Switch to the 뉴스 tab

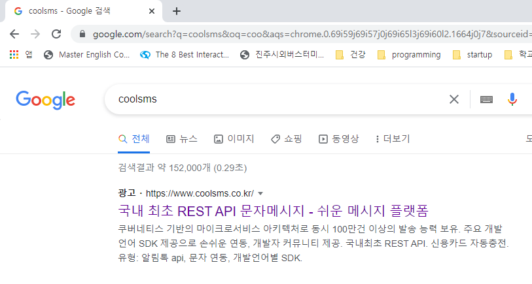pos(181,139)
